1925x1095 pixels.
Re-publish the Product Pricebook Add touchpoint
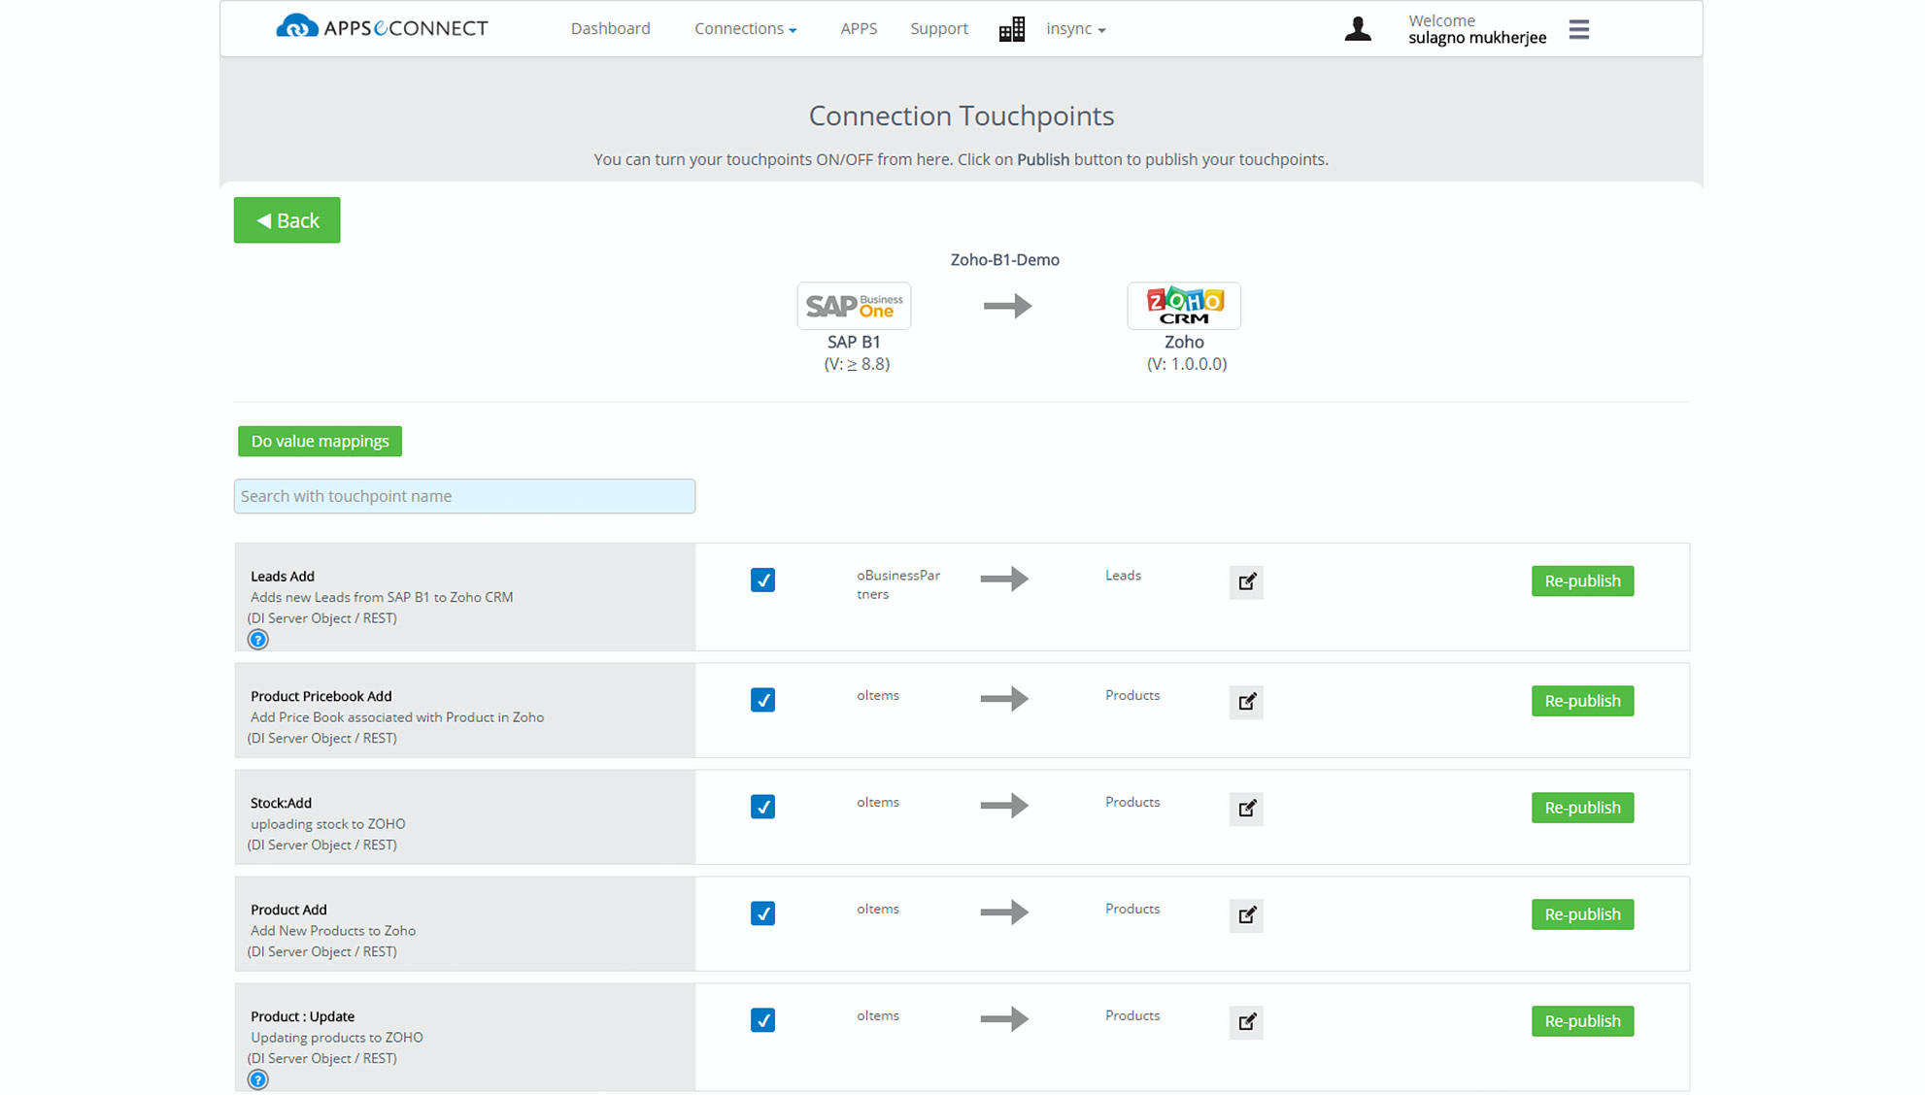point(1582,702)
